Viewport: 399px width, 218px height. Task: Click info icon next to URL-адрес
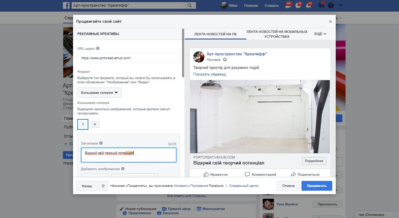click(x=98, y=48)
